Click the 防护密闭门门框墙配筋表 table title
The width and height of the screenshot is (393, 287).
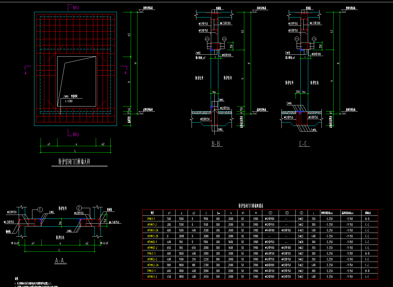[251, 206]
